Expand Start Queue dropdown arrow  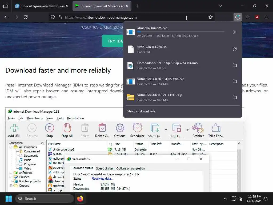pos(166,130)
